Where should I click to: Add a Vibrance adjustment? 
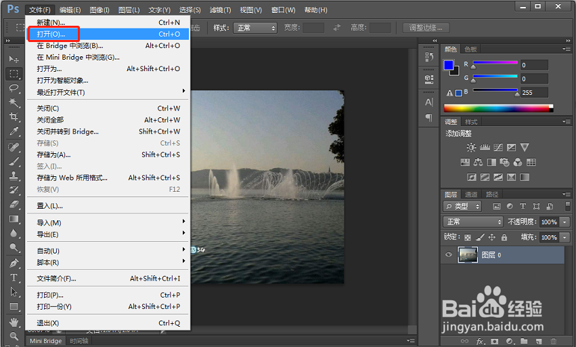525,148
